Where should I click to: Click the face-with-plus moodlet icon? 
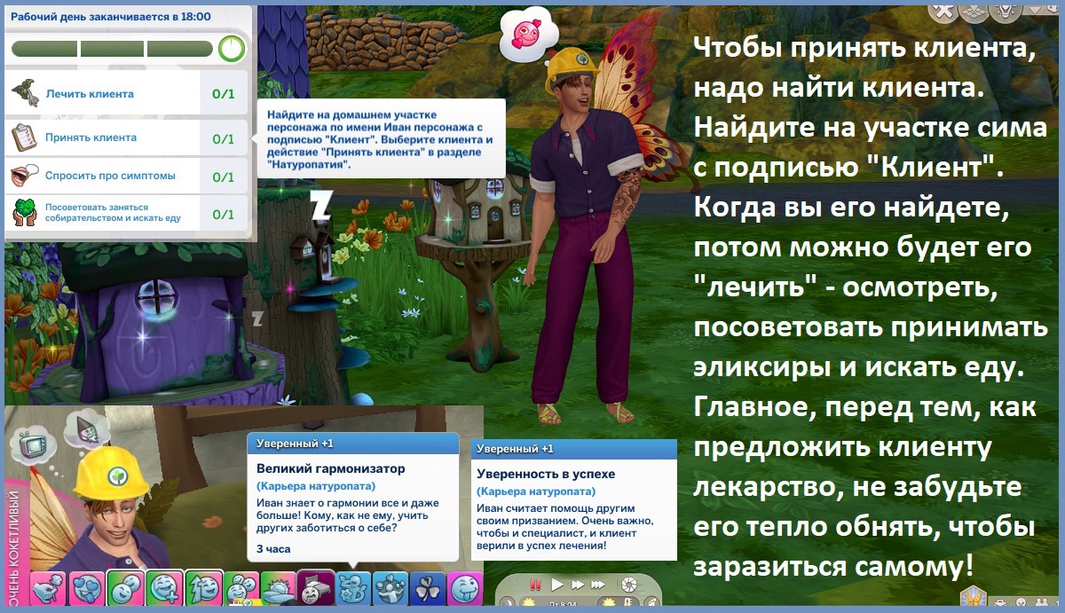click(163, 589)
